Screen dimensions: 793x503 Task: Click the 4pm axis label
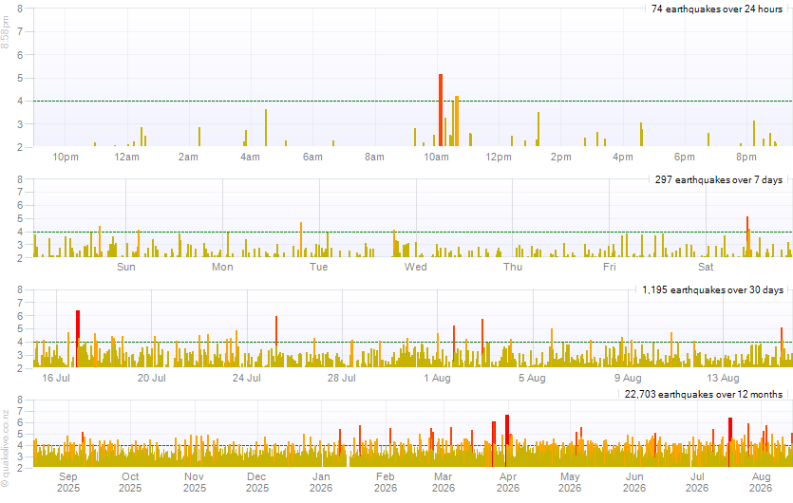(x=623, y=158)
